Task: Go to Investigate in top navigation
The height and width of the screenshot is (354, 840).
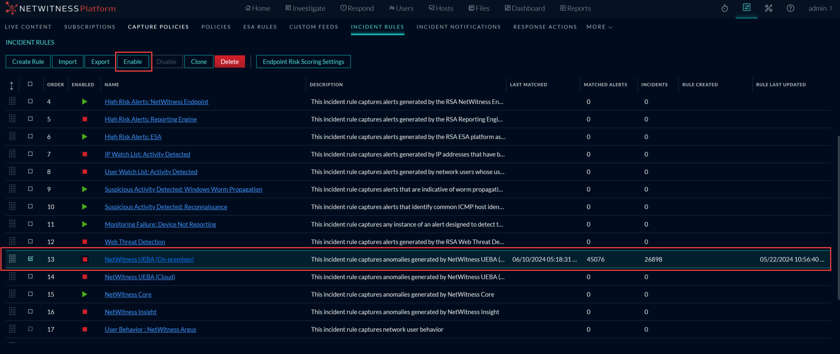Action: (x=305, y=8)
